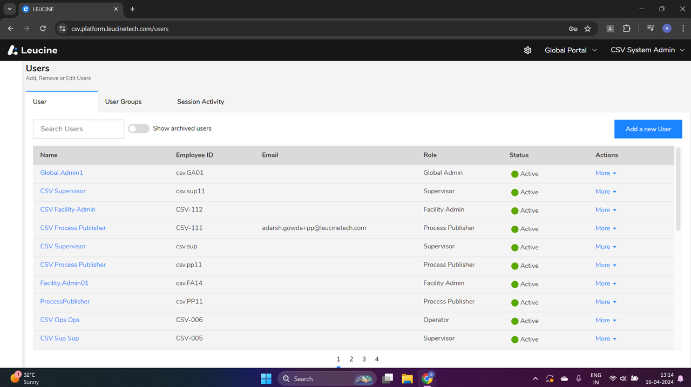Screen dimensions: 691x387
Task: Focus the Search Users field
Action: coord(78,129)
